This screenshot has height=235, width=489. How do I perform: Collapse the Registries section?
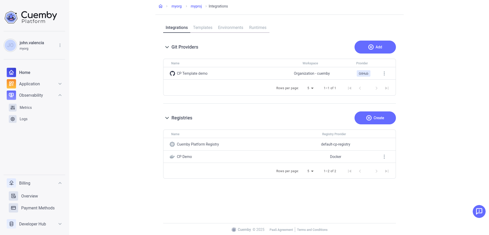coord(167,118)
